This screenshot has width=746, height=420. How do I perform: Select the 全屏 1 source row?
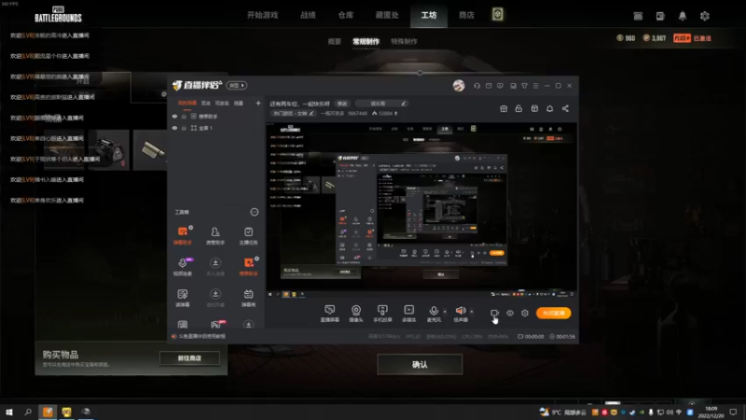point(216,128)
